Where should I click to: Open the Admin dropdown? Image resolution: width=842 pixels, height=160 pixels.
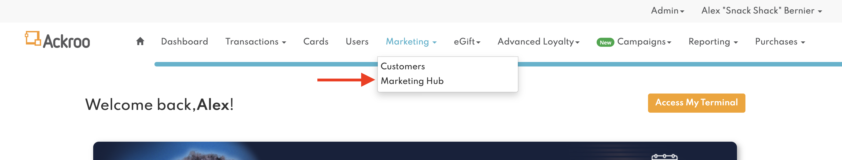(667, 11)
